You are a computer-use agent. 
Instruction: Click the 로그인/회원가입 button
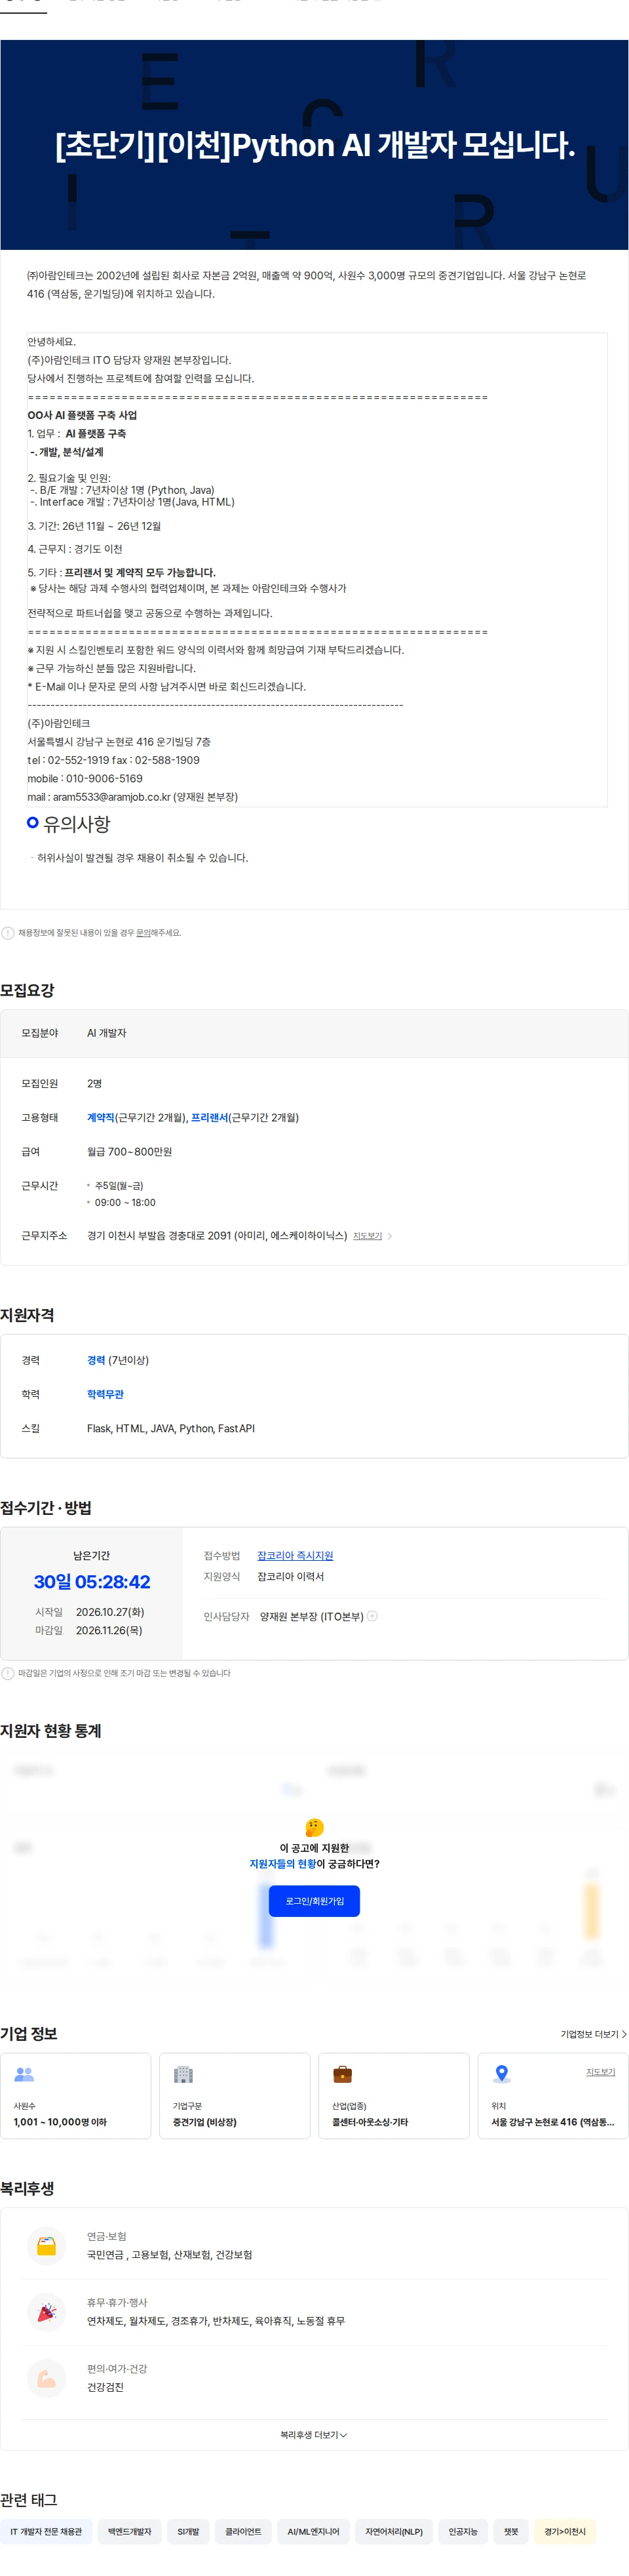314,1900
